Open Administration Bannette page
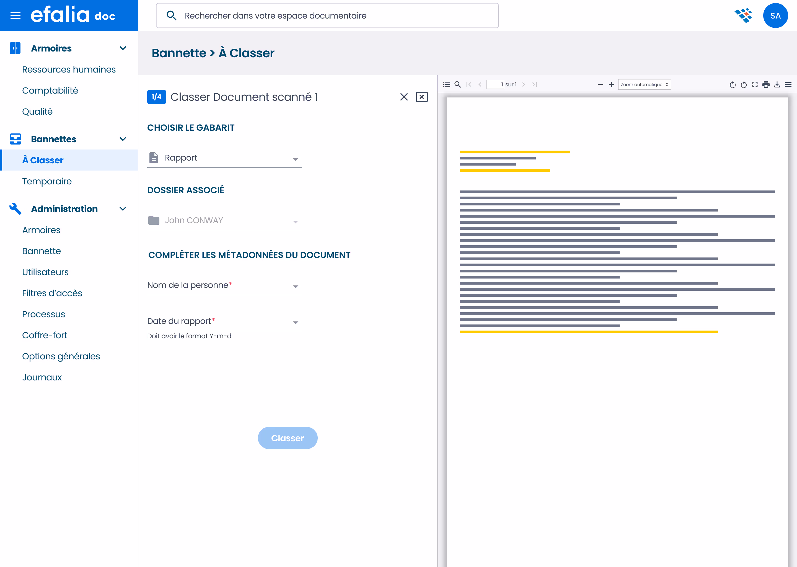The image size is (797, 567). (41, 251)
